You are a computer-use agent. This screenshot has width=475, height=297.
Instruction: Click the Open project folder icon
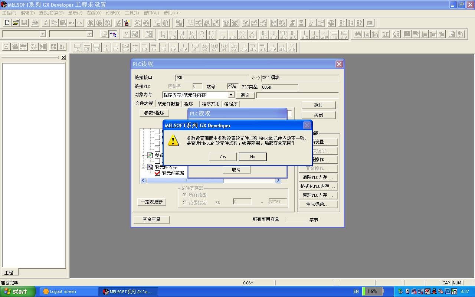(16, 23)
